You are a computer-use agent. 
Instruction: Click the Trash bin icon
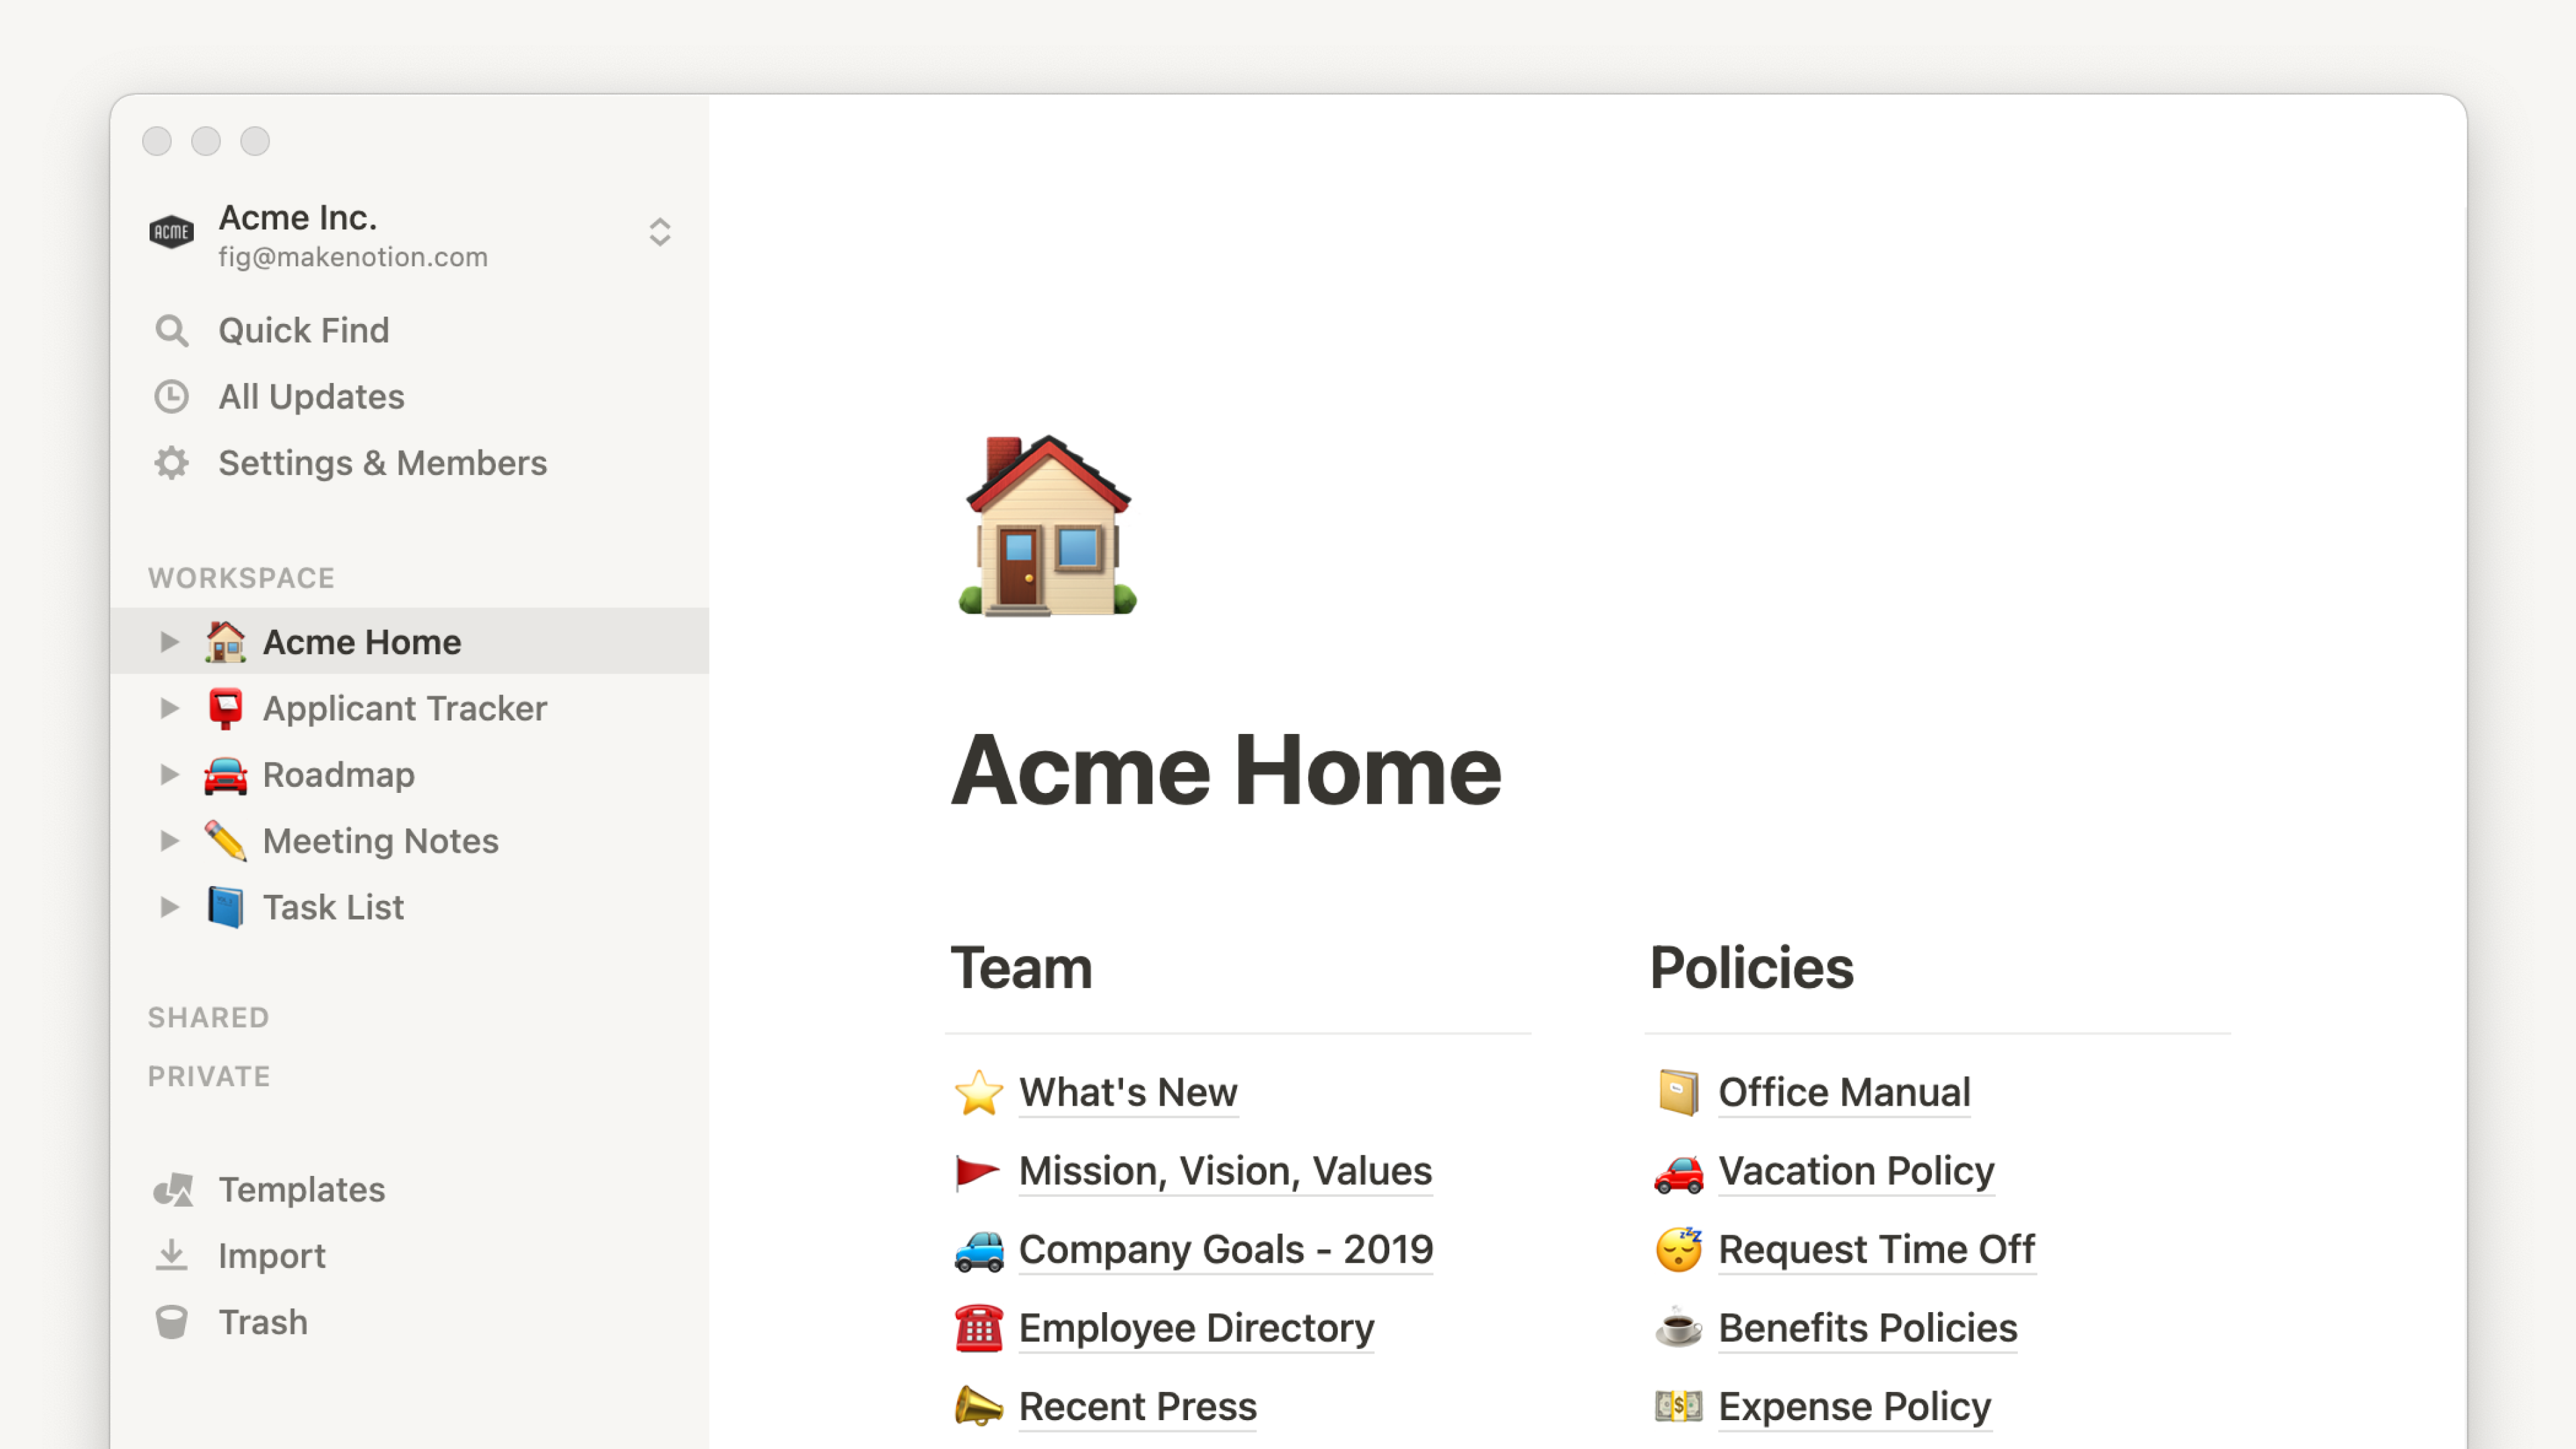pos(173,1322)
